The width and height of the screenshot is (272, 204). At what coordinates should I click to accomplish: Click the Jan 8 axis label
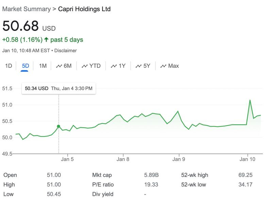[x=123, y=159]
